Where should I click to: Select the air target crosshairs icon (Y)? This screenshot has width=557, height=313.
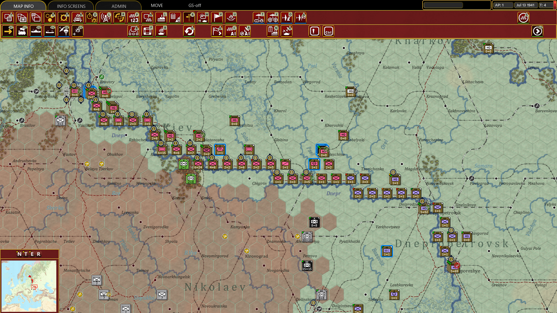click(273, 18)
